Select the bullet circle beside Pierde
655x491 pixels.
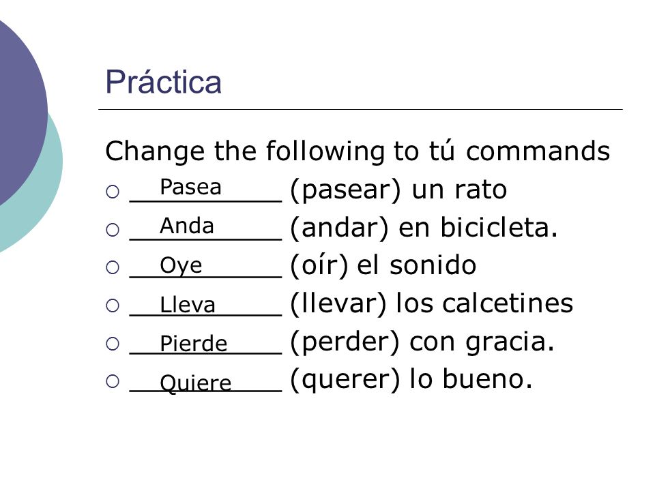pos(113,344)
